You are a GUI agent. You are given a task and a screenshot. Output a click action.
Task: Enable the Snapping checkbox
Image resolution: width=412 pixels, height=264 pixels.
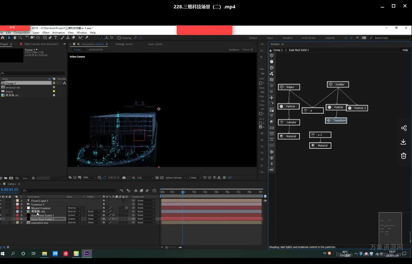click(119, 38)
